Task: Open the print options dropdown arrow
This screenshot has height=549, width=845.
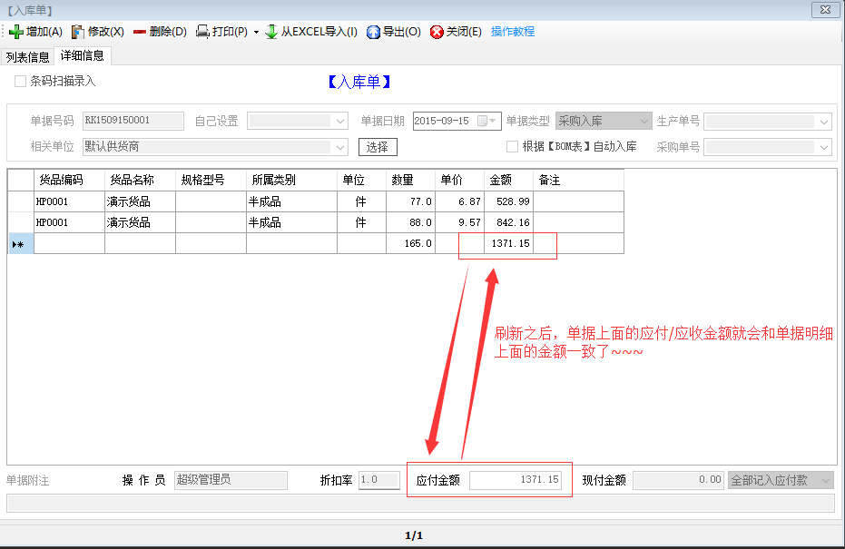Action: click(256, 32)
